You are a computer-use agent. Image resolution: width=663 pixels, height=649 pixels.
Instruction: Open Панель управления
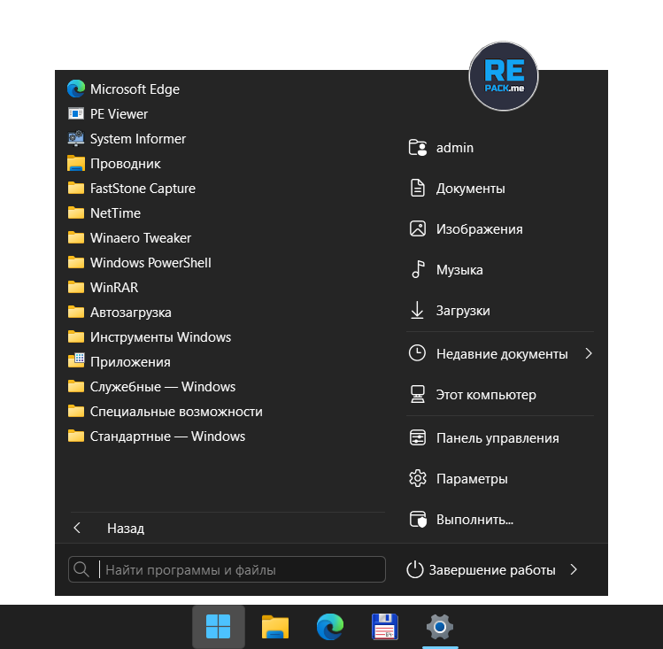click(x=497, y=438)
